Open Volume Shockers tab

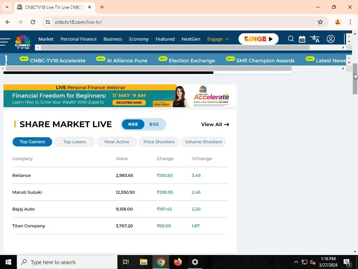coord(203,142)
